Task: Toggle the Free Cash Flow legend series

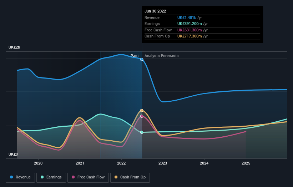Action: (x=88, y=177)
